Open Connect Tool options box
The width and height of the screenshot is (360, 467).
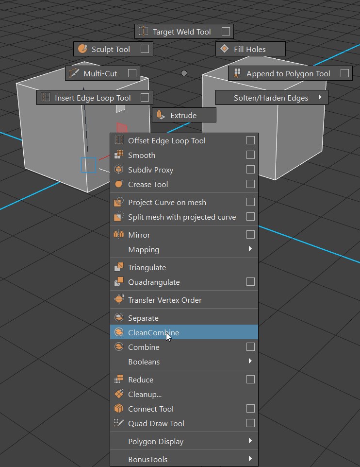250,409
